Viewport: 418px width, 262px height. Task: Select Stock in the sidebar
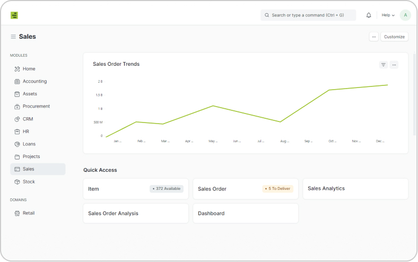click(29, 182)
